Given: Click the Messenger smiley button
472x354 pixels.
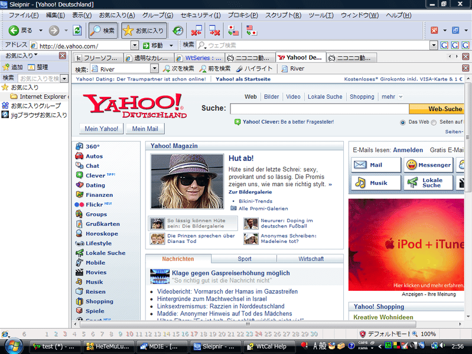Looking at the screenshot, I should (x=428, y=165).
